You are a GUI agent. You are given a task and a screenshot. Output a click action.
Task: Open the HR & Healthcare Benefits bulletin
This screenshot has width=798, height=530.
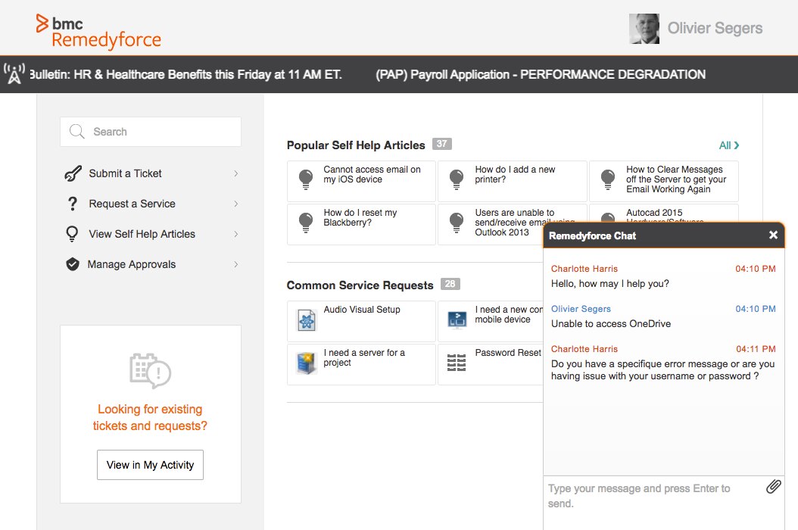point(185,74)
